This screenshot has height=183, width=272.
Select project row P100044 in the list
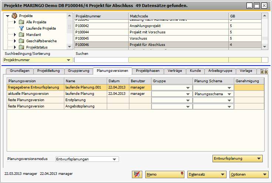point(102,32)
